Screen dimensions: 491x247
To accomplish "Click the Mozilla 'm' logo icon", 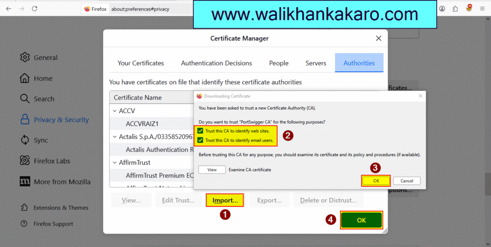I will [25, 181].
